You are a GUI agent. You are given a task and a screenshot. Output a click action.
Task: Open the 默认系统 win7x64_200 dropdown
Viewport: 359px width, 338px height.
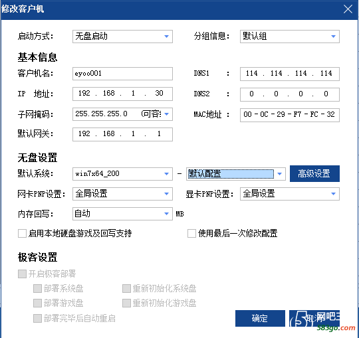pyautogui.click(x=122, y=174)
